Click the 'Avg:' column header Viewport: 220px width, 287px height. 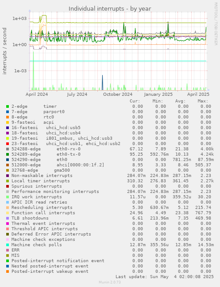tap(181, 101)
